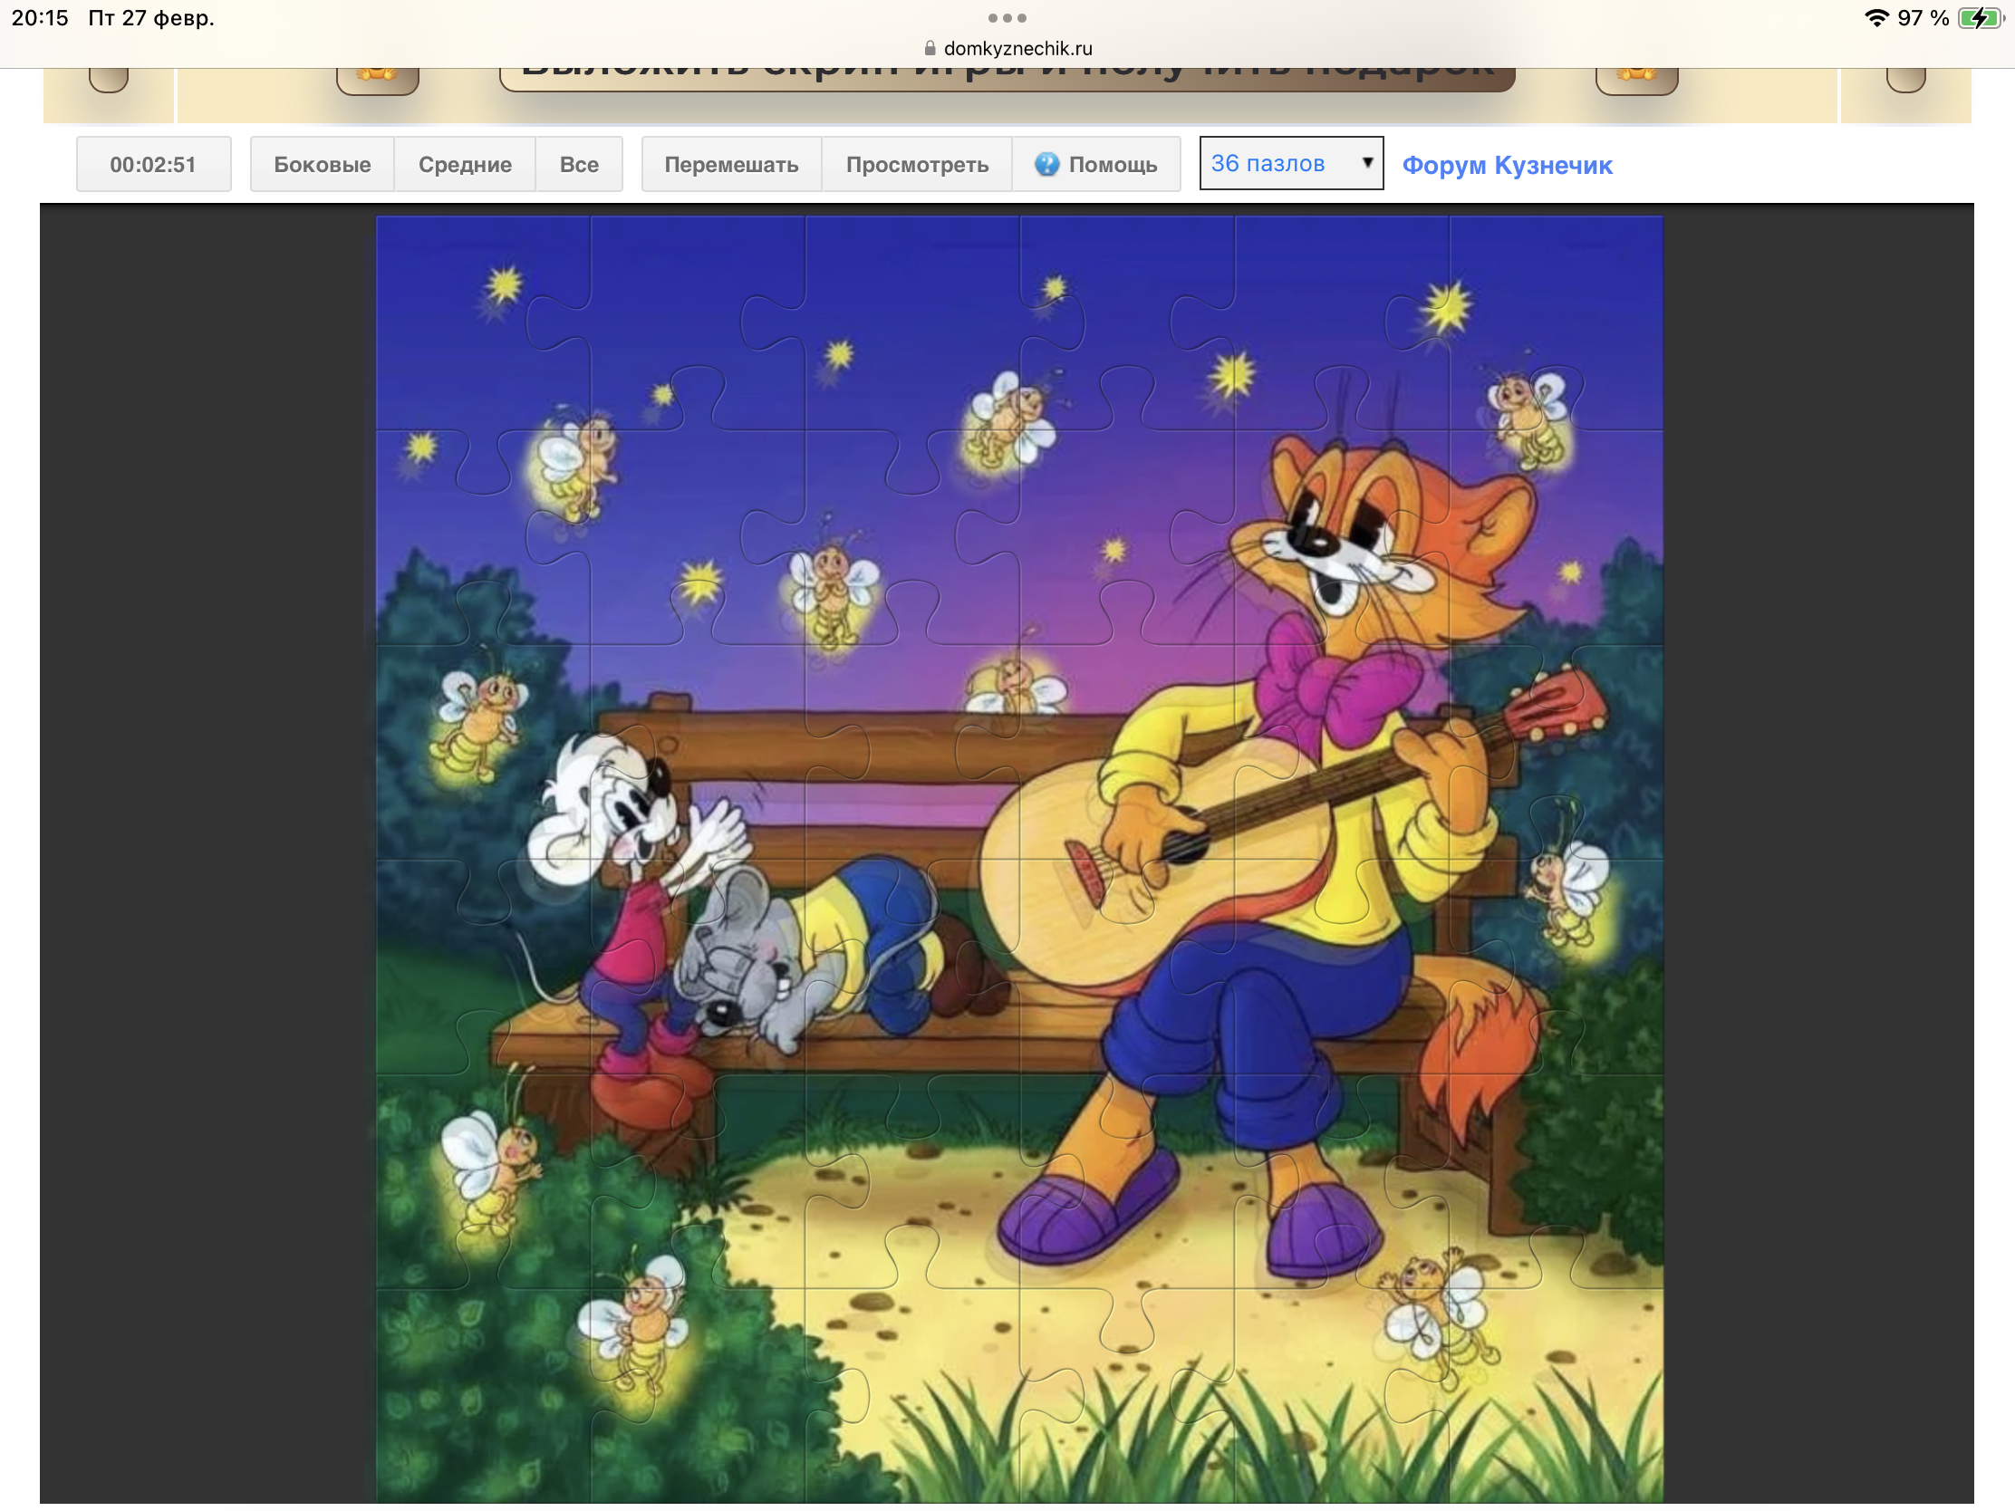
Task: Click the 00:02:51 timer display
Action: tap(153, 165)
